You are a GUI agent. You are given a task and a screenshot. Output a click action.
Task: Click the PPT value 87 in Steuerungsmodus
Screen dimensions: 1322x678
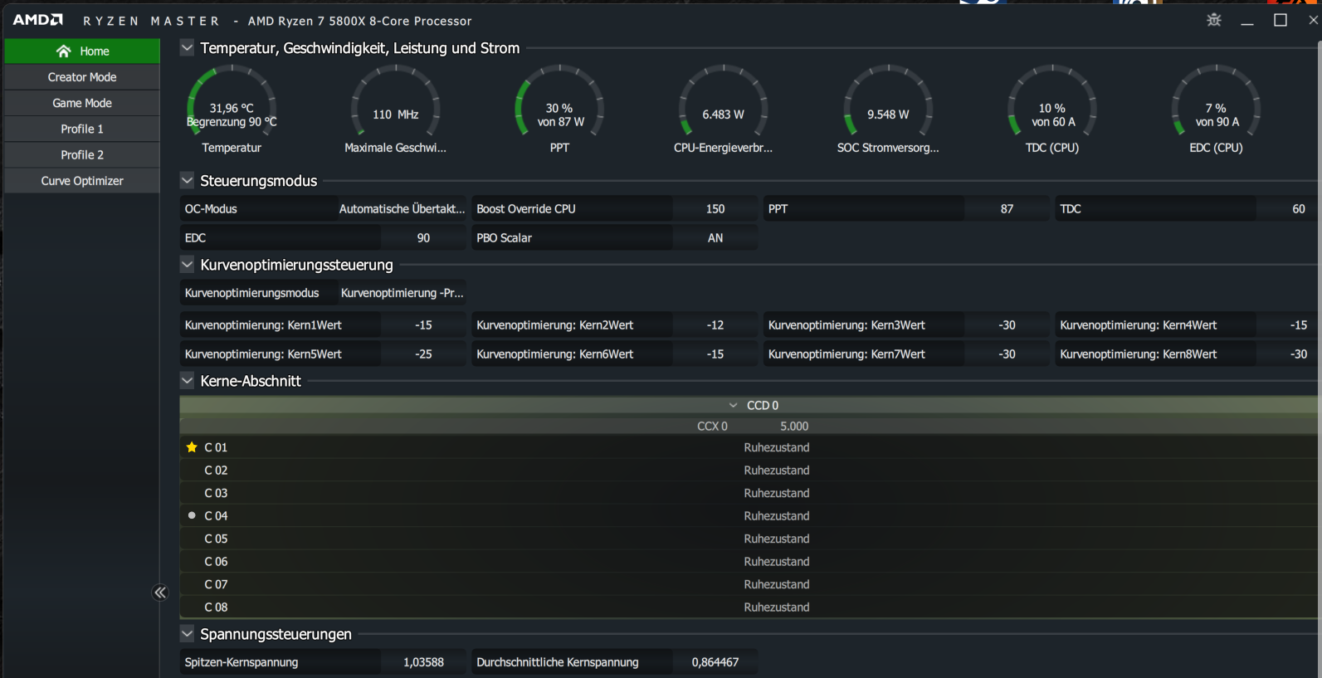click(1007, 209)
